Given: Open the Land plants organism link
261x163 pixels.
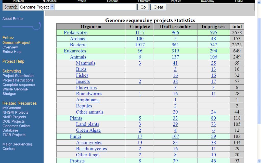Looking at the screenshot, I should pos(87,124).
